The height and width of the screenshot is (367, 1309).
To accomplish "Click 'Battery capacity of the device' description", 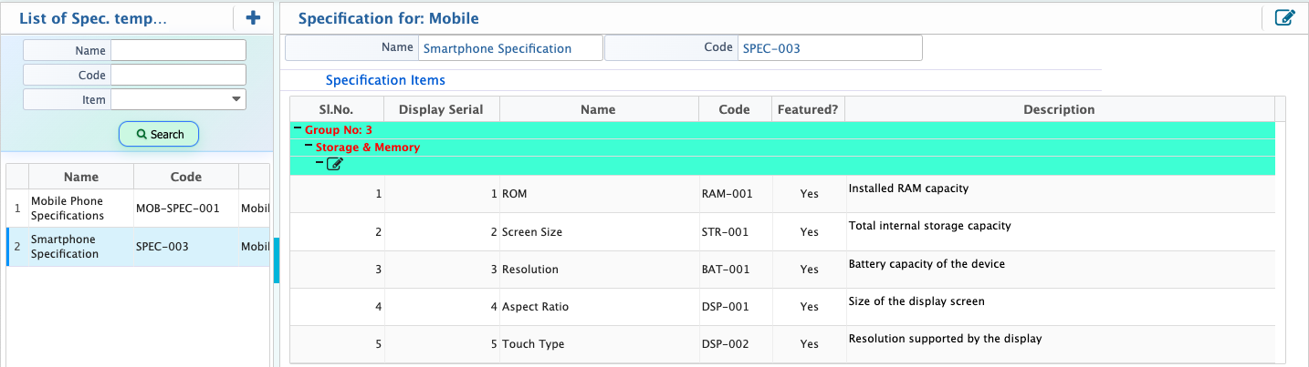I will (x=927, y=264).
